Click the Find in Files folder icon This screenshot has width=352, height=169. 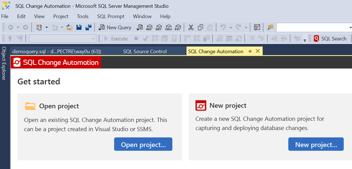pos(271,27)
